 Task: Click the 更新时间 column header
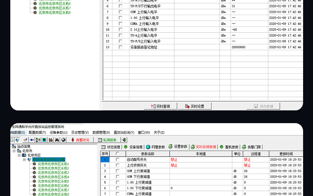[286, 154]
